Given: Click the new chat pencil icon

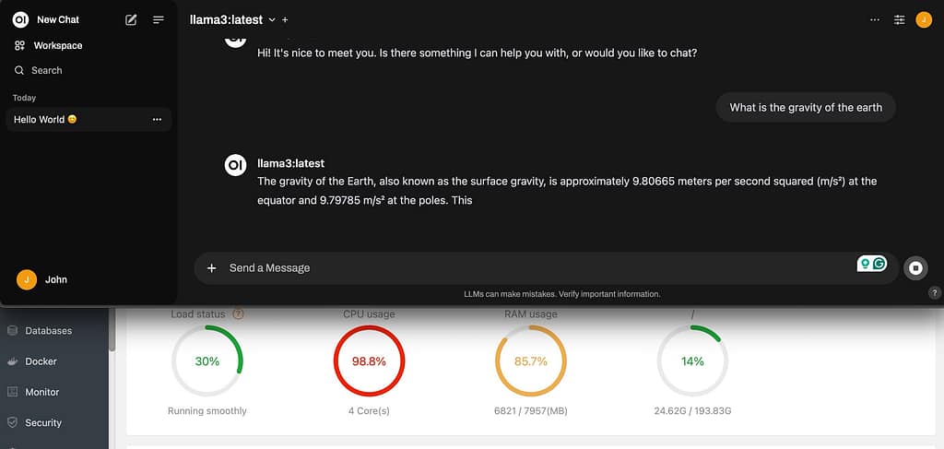Looking at the screenshot, I should pyautogui.click(x=131, y=19).
